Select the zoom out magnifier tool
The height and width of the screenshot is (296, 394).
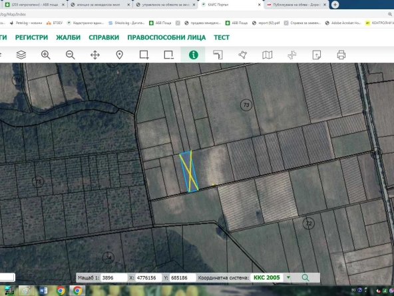[x=70, y=55]
